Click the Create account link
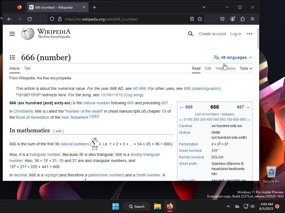Viewport: 285px width, 213px height. pyautogui.click(x=212, y=34)
